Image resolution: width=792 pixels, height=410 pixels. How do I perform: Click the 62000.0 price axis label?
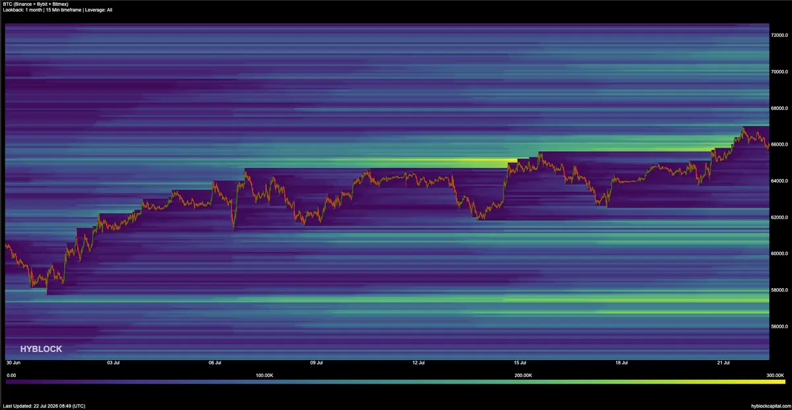tap(780, 218)
